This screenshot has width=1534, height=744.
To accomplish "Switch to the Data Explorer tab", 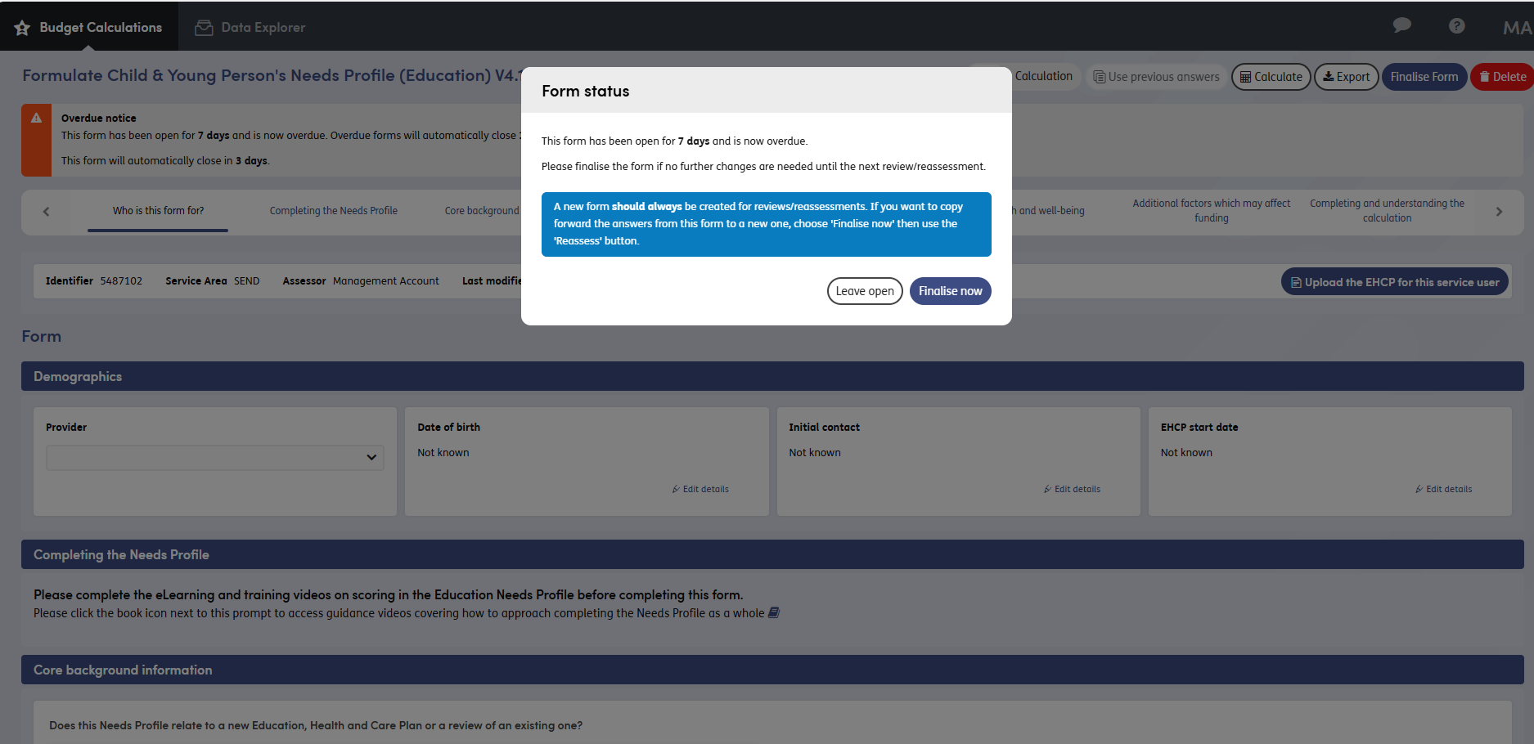I will [x=250, y=27].
